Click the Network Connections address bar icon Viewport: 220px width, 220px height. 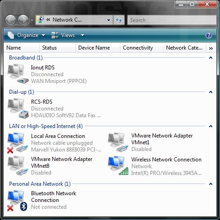click(x=41, y=20)
